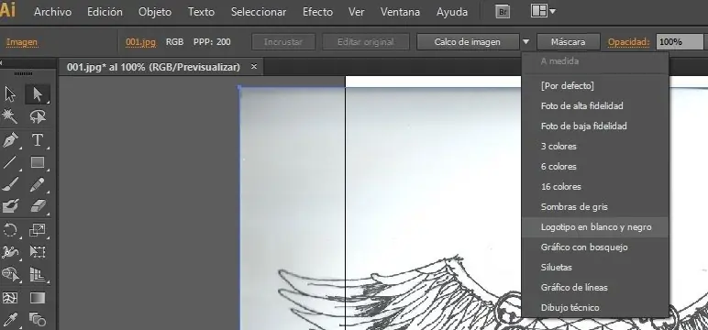Open the Seleccionar menu
The height and width of the screenshot is (330, 708).
(259, 12)
